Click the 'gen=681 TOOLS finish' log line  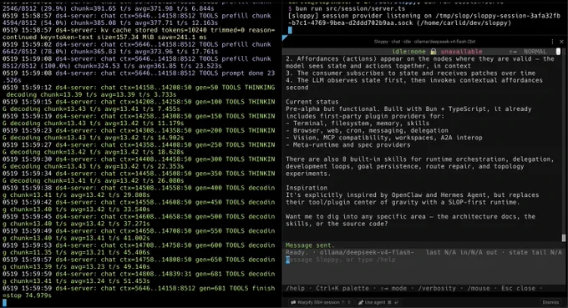pyautogui.click(x=139, y=291)
